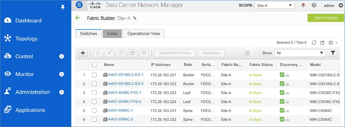
Task: Open the Applications section
Action: (x=30, y=110)
